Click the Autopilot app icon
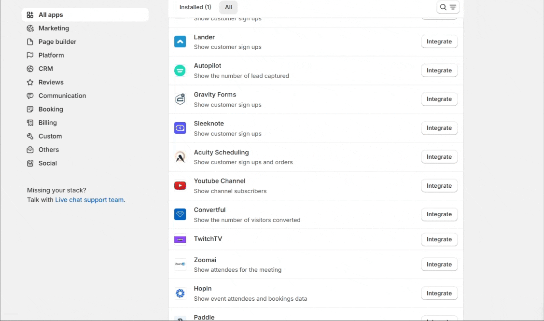 point(180,70)
